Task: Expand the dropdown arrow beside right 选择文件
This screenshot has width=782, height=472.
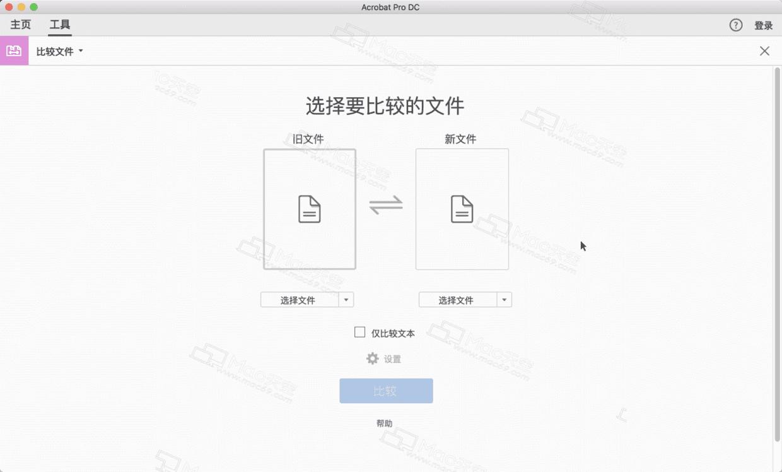Action: (x=505, y=299)
